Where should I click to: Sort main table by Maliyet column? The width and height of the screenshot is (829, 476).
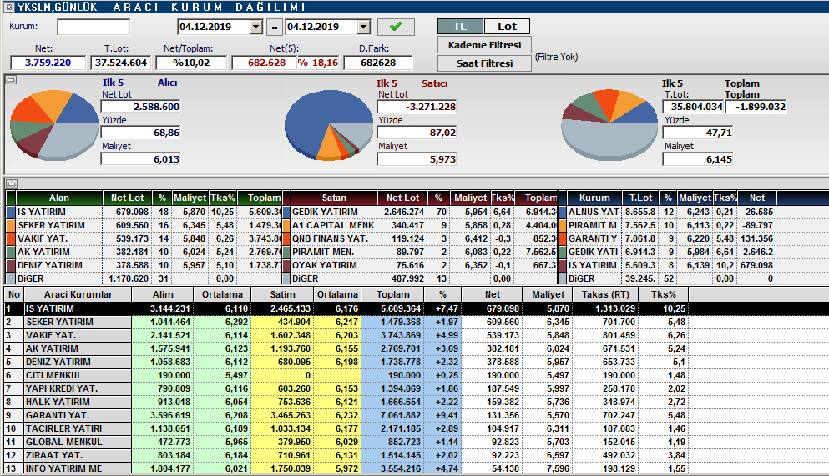click(x=548, y=294)
